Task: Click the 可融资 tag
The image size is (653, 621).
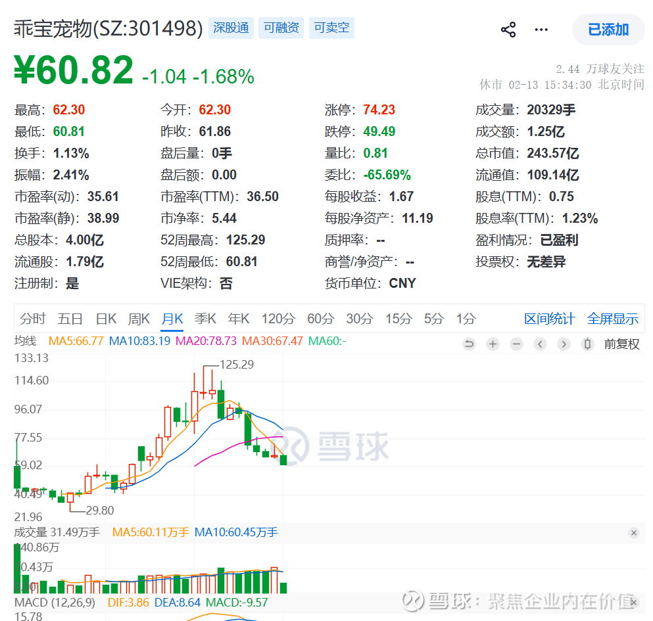Action: (281, 28)
